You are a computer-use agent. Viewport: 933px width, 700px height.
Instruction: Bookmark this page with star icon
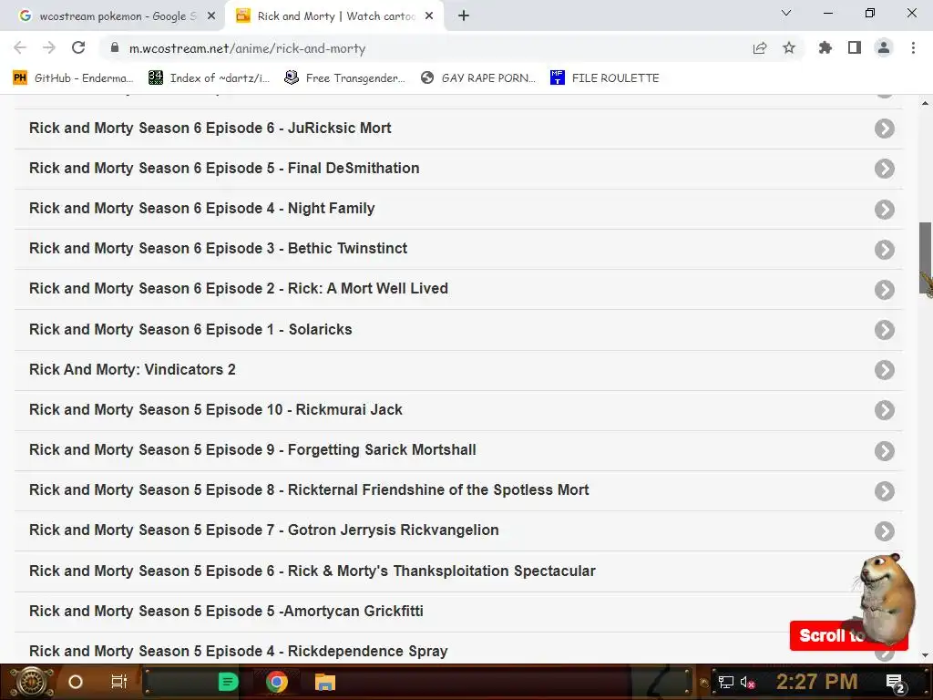[789, 47]
